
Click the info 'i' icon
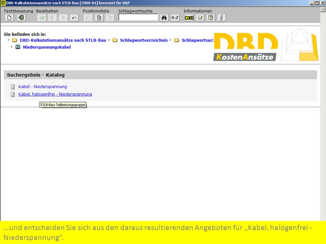pos(221,18)
